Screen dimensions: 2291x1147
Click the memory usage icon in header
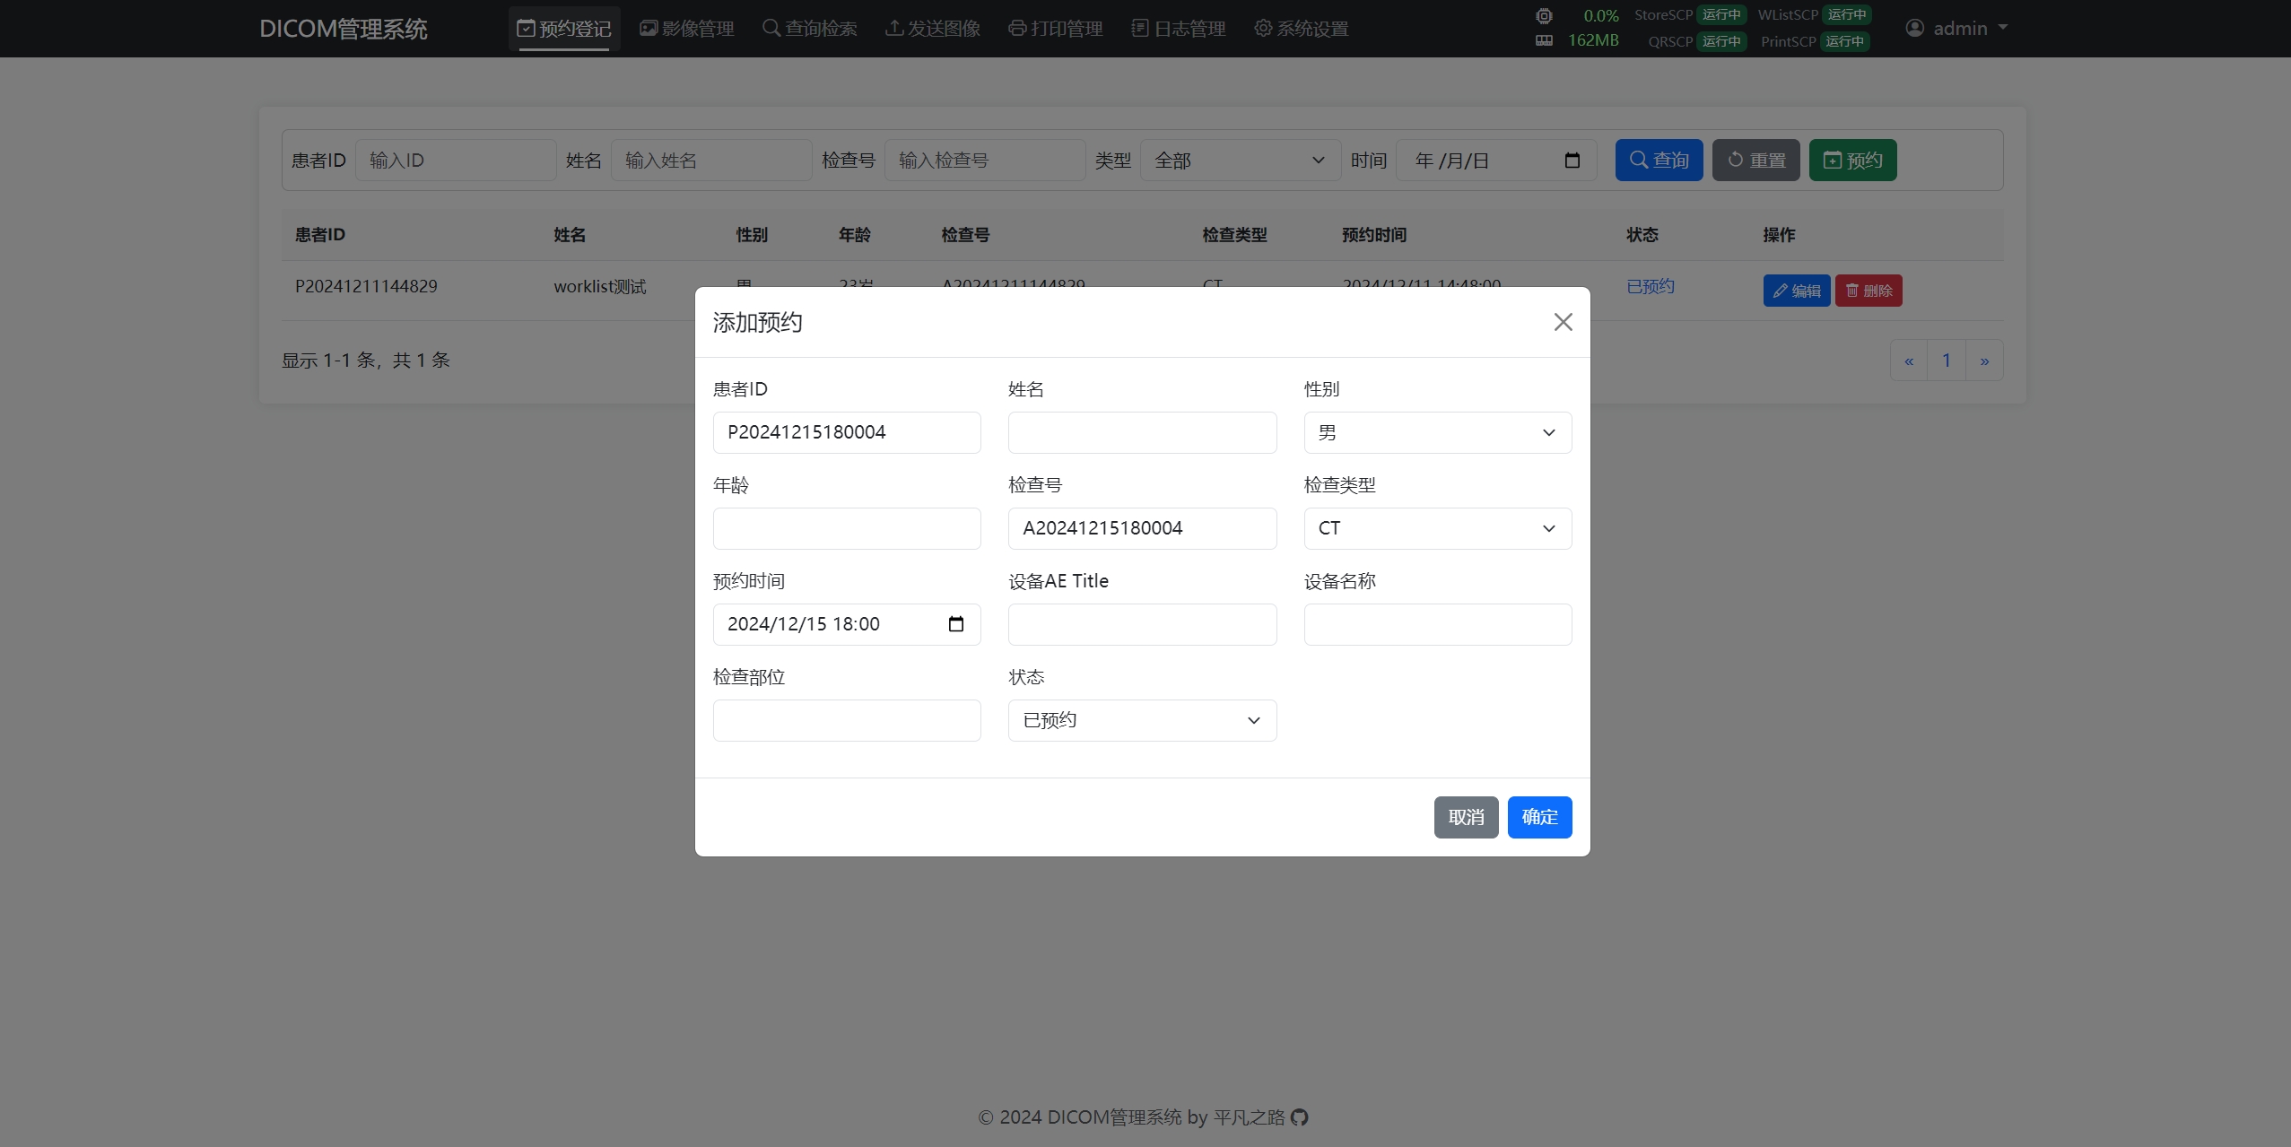[1544, 40]
